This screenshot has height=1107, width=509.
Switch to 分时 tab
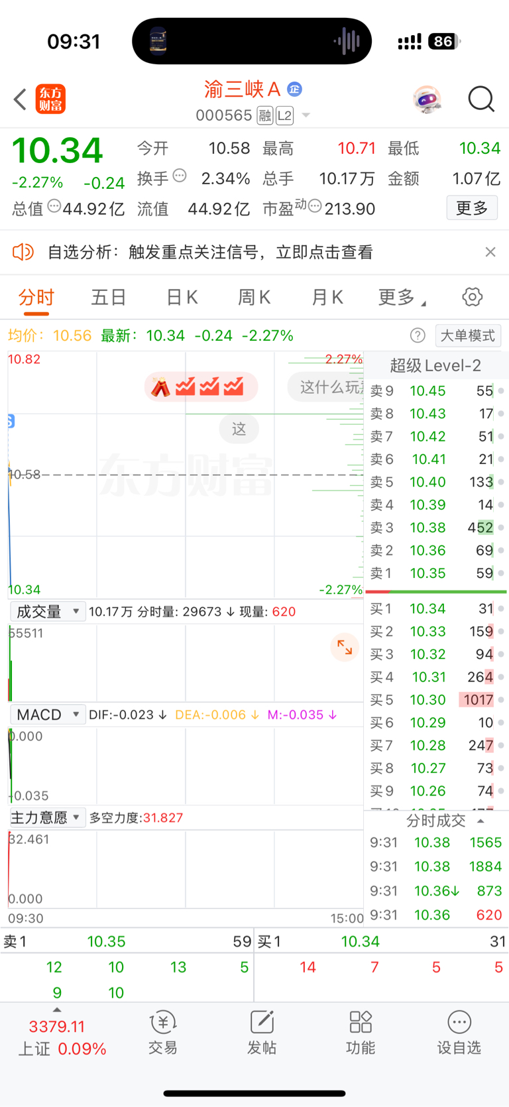pyautogui.click(x=36, y=298)
